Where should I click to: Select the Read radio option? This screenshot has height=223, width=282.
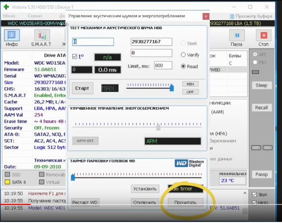point(189,66)
